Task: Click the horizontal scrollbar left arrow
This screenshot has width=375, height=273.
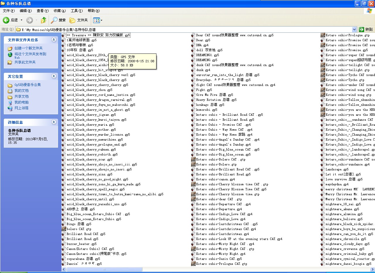Action: (x=64, y=269)
